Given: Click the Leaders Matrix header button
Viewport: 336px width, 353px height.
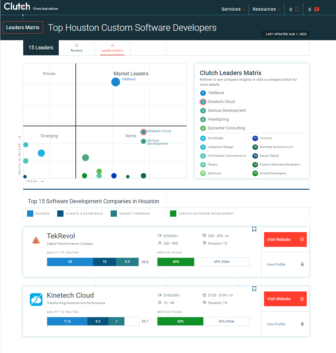Looking at the screenshot, I should 23,27.
